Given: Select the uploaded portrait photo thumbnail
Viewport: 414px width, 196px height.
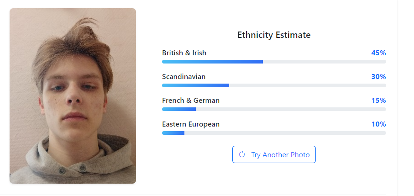Looking at the screenshot, I should pyautogui.click(x=73, y=96).
